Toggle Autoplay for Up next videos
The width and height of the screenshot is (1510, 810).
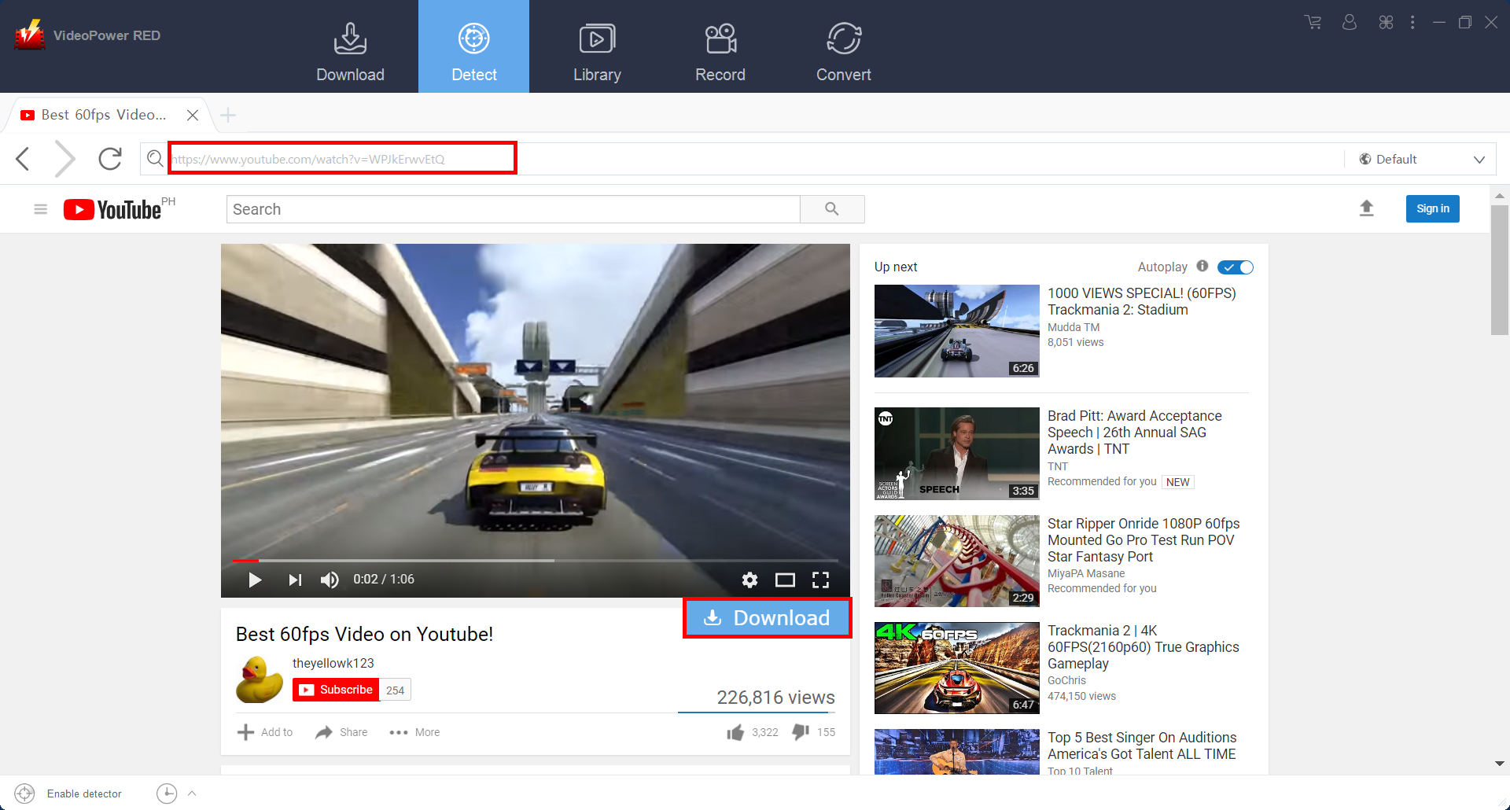(x=1235, y=267)
